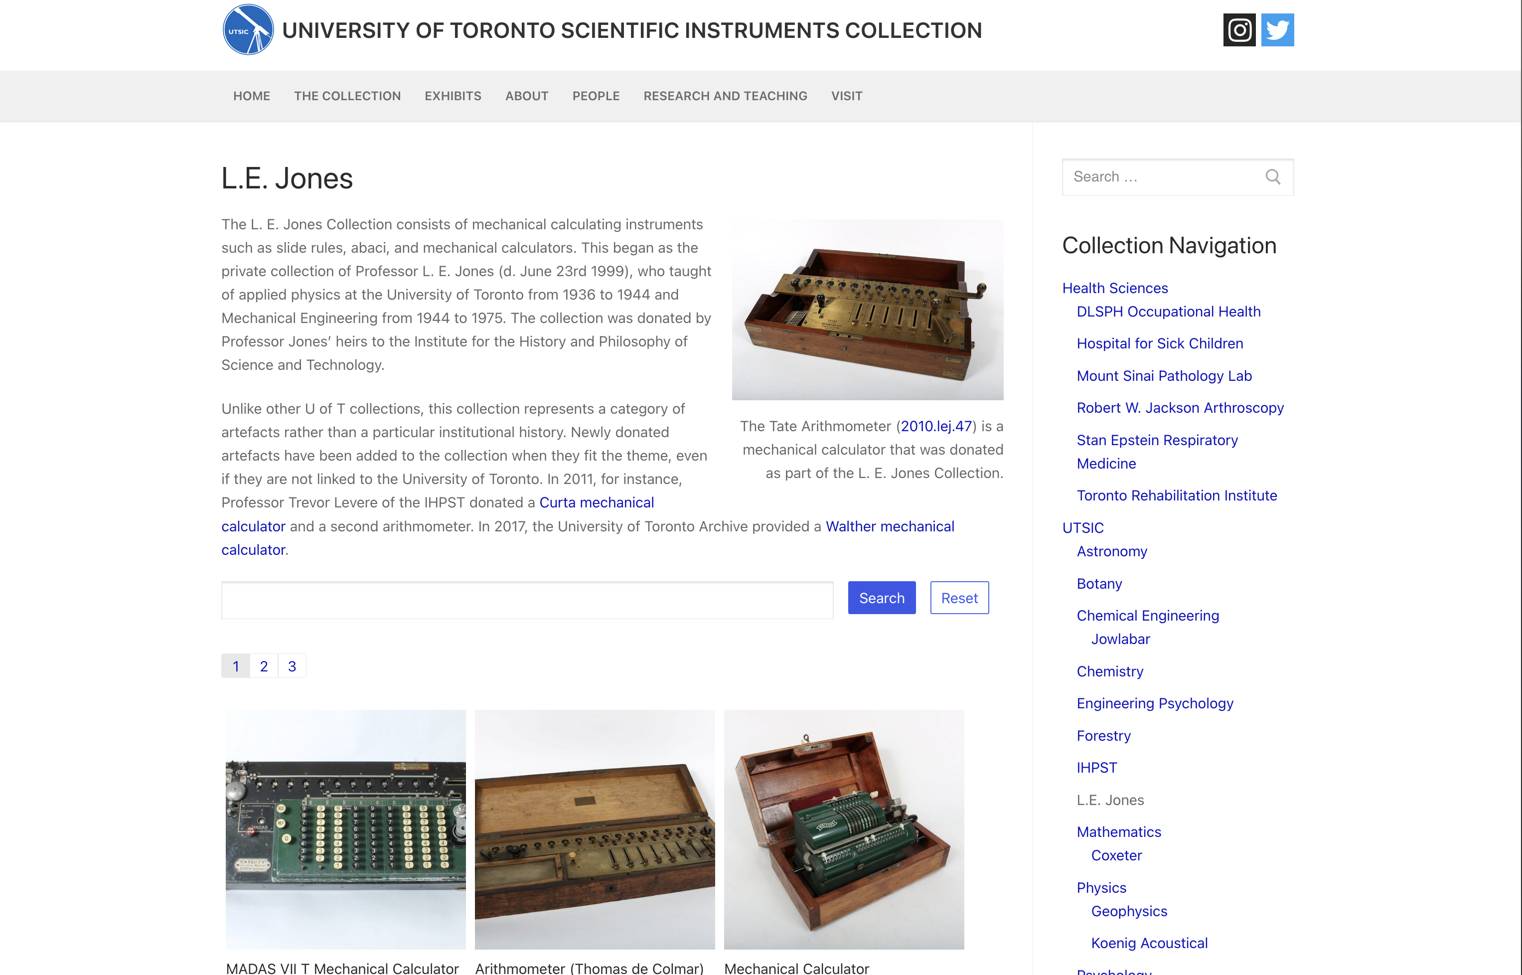Open Mount Sinai Pathology Lab link
The height and width of the screenshot is (975, 1522).
tap(1164, 376)
